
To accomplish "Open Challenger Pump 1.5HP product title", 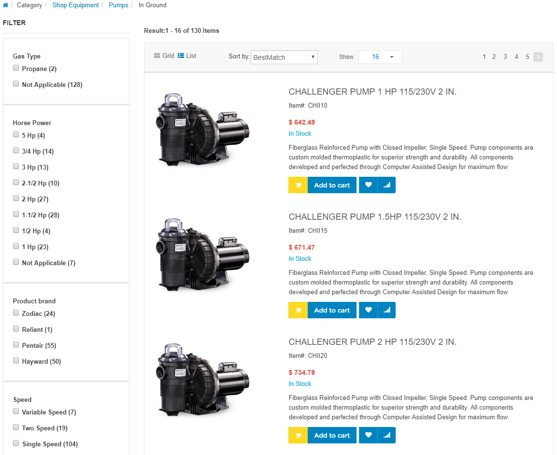I will pyautogui.click(x=375, y=217).
